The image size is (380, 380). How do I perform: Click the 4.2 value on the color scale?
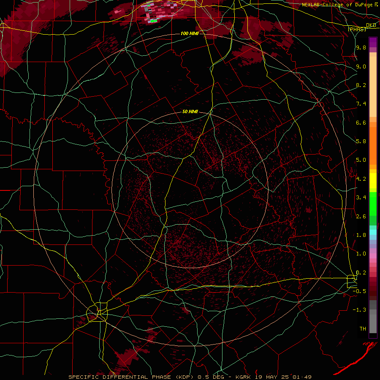[x=361, y=179]
